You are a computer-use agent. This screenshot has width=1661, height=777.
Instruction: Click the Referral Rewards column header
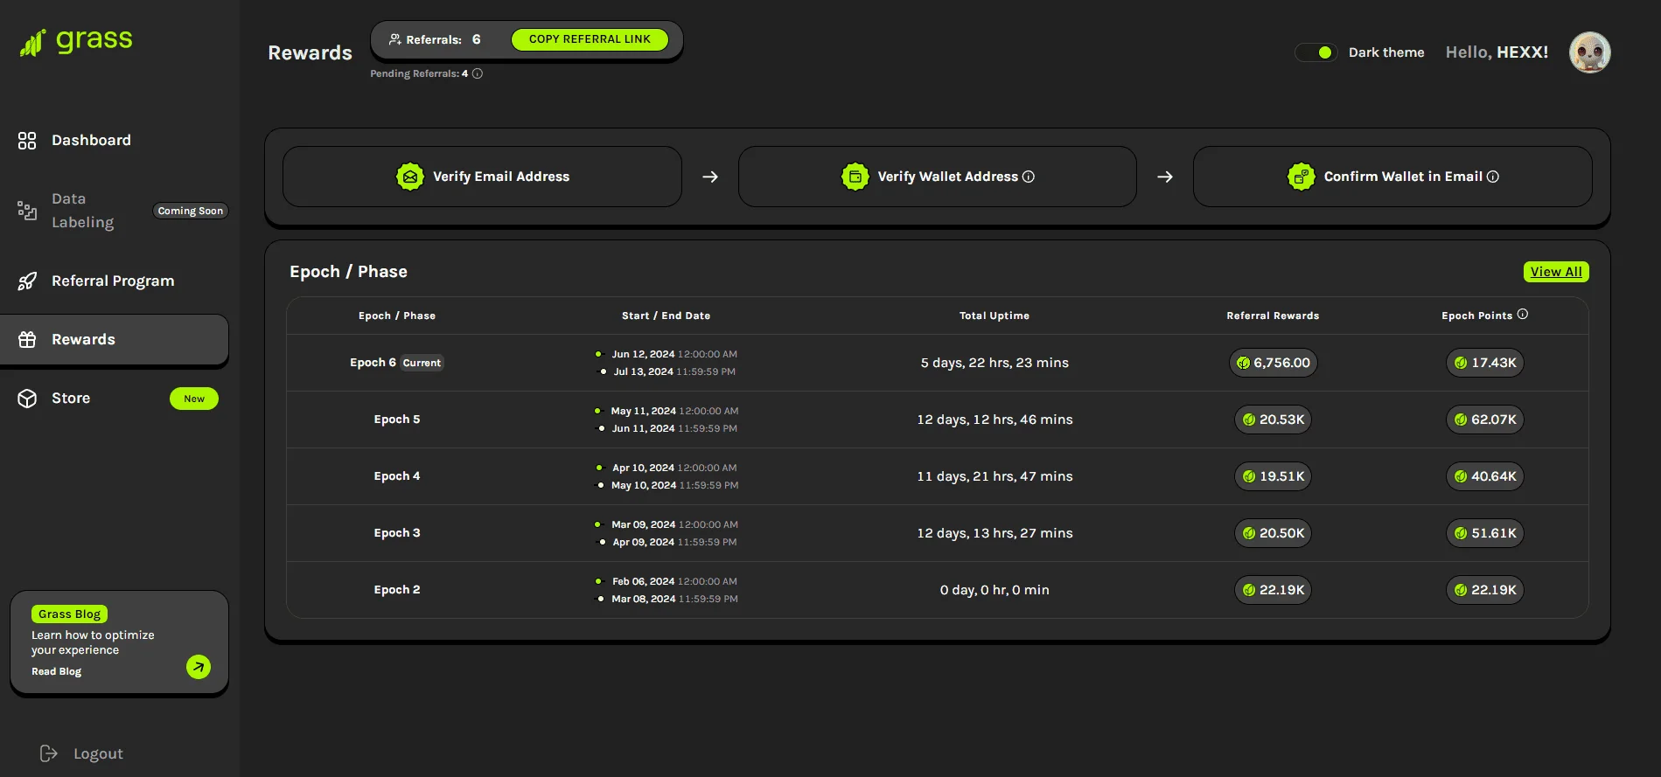[x=1273, y=316]
